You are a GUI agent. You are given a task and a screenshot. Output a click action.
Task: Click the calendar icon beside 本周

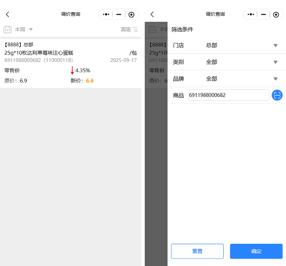(x=8, y=29)
